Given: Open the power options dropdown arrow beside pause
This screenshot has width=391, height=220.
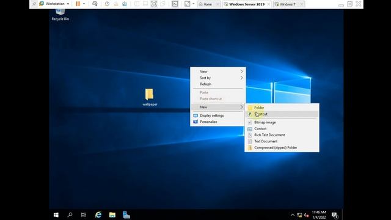Looking at the screenshot, I should tap(84, 4).
